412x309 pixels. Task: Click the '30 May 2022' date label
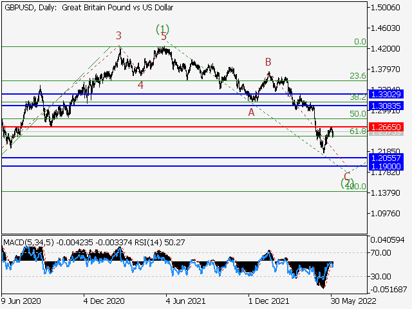(x=353, y=301)
